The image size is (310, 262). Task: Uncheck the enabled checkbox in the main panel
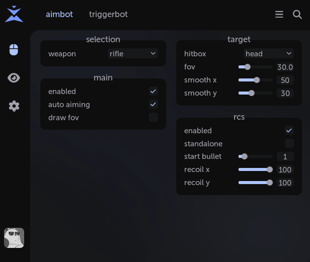153,92
